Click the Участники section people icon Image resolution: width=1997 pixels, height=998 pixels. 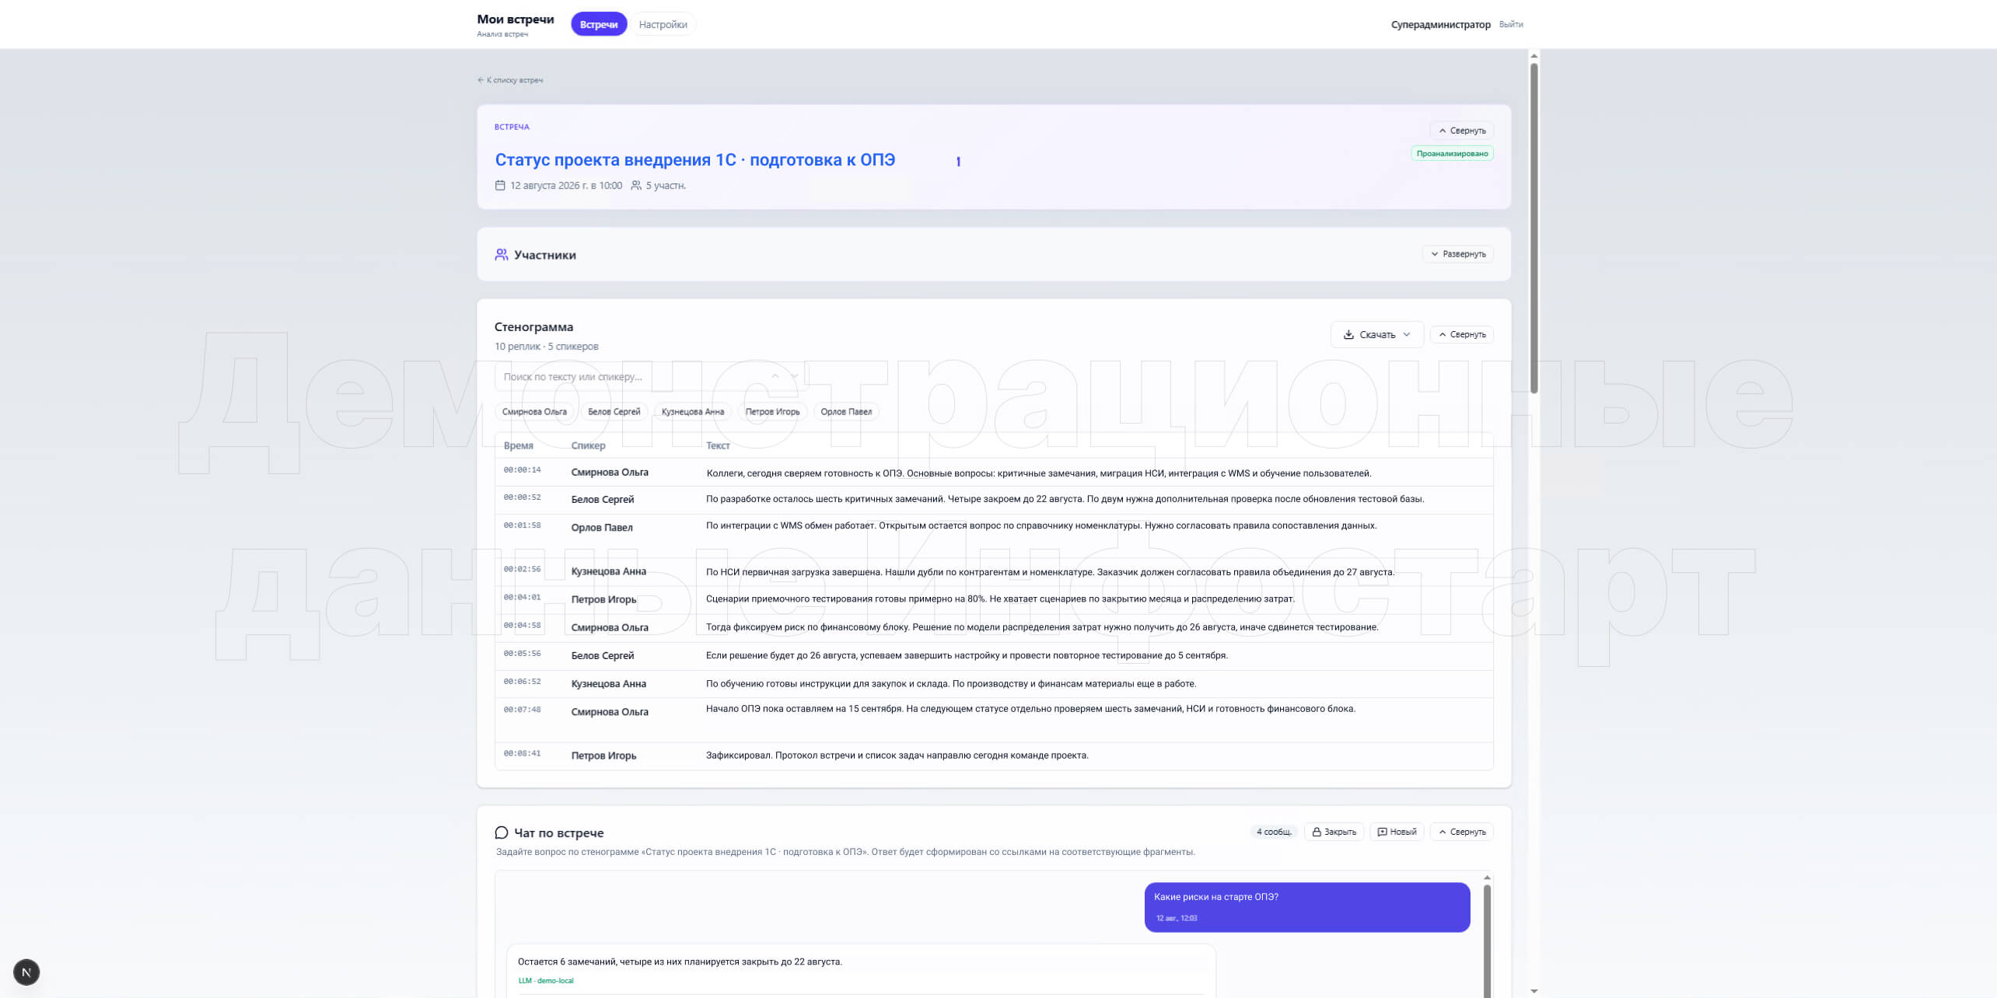(x=502, y=254)
